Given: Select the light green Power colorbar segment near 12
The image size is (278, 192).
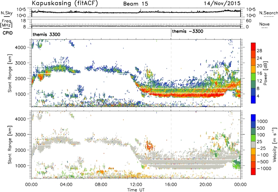Looking at the screenshot, I should pos(253,77).
